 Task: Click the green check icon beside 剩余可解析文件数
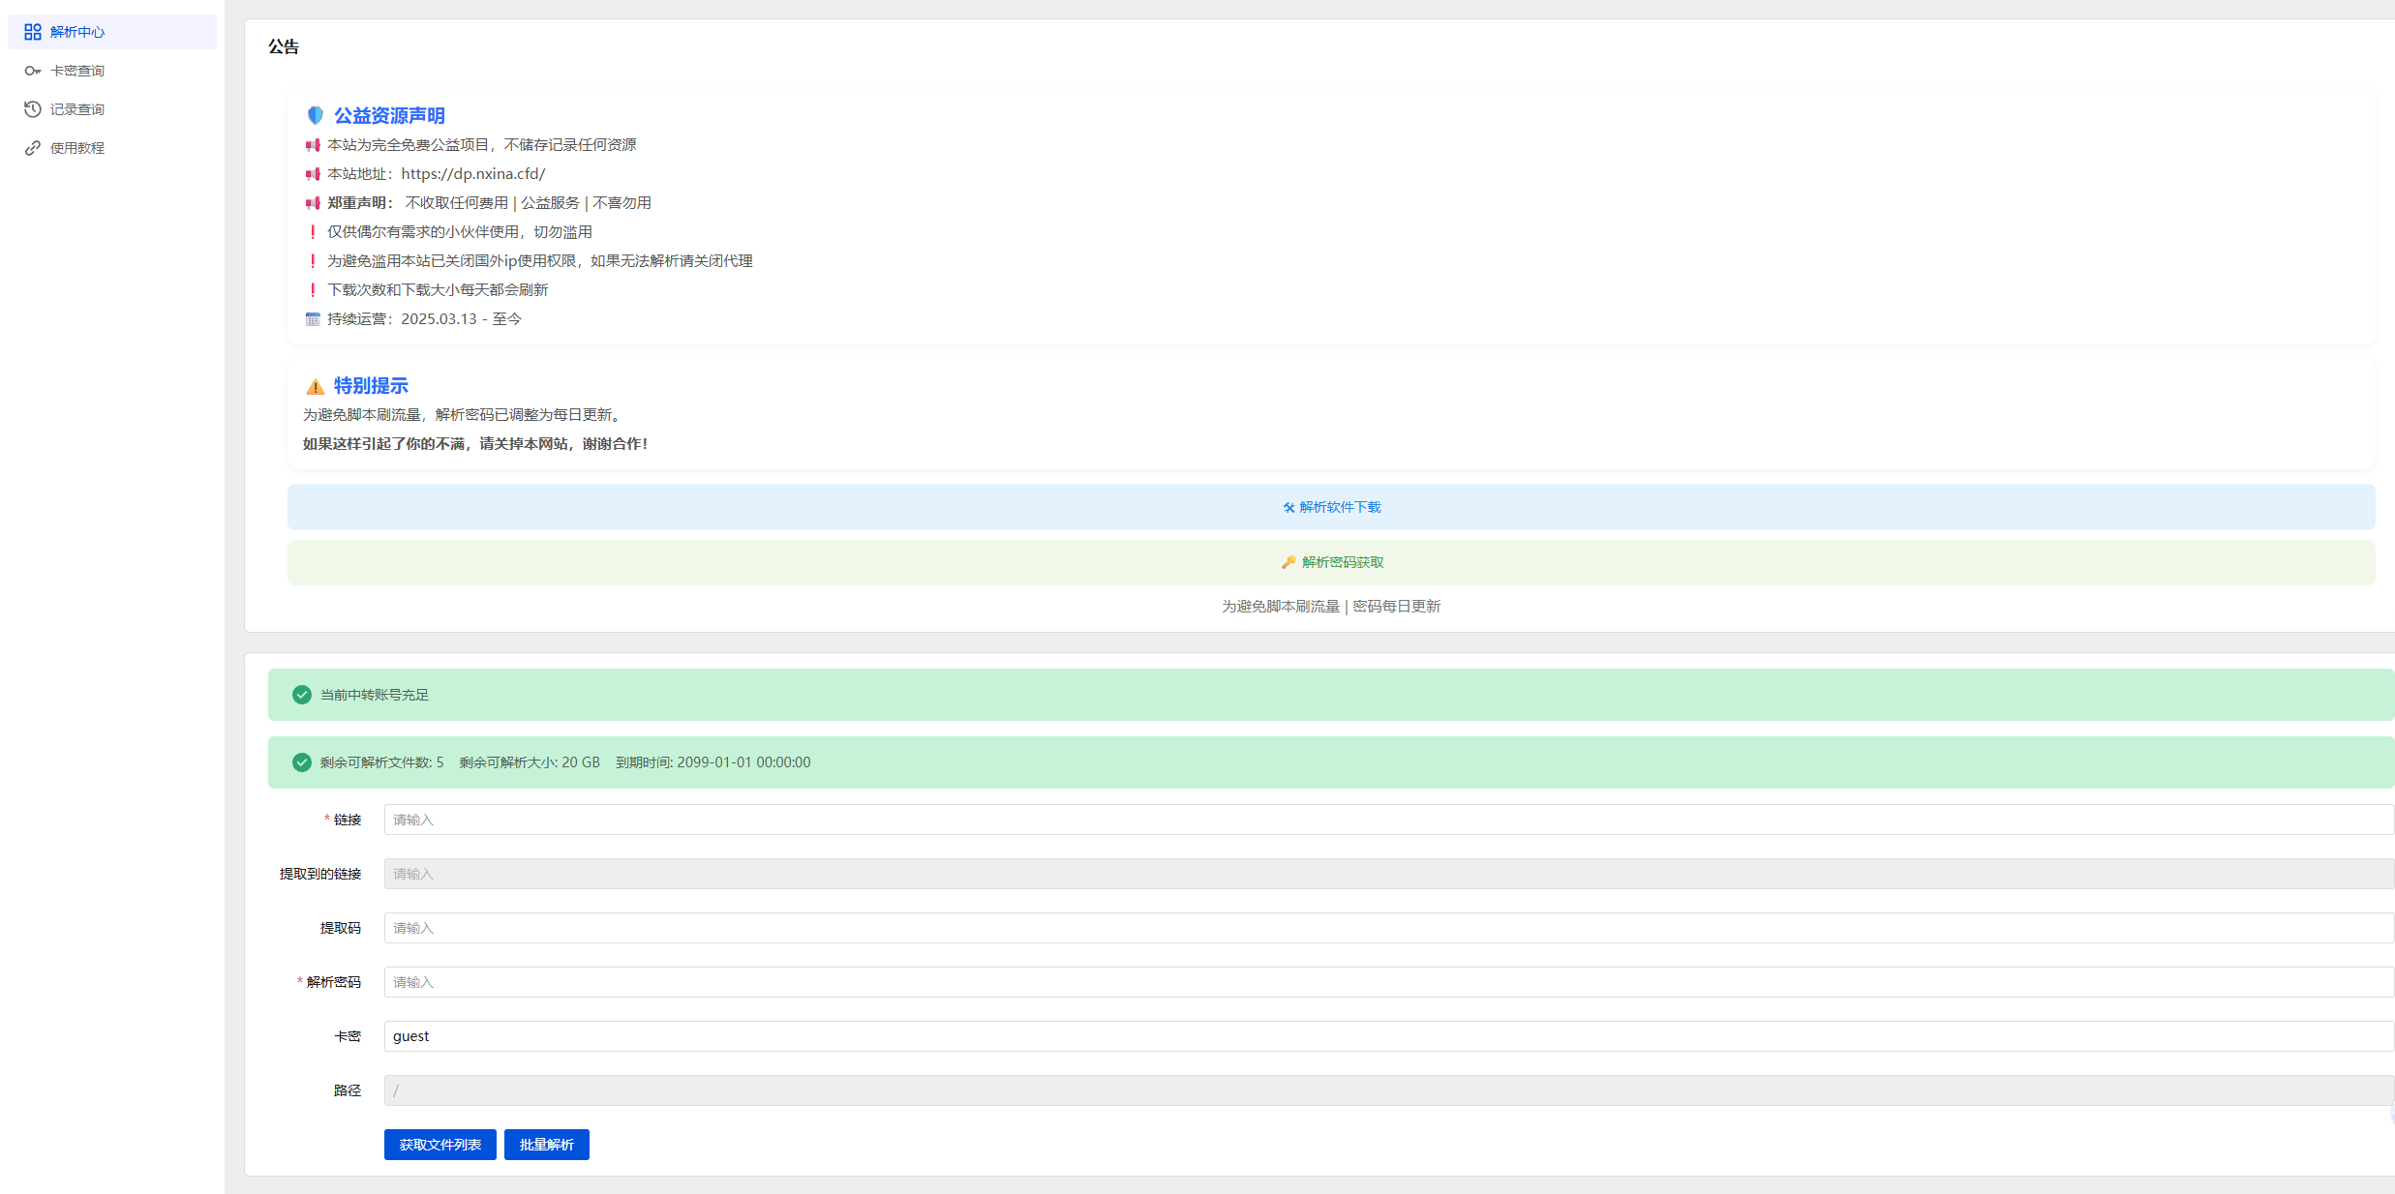pyautogui.click(x=302, y=762)
